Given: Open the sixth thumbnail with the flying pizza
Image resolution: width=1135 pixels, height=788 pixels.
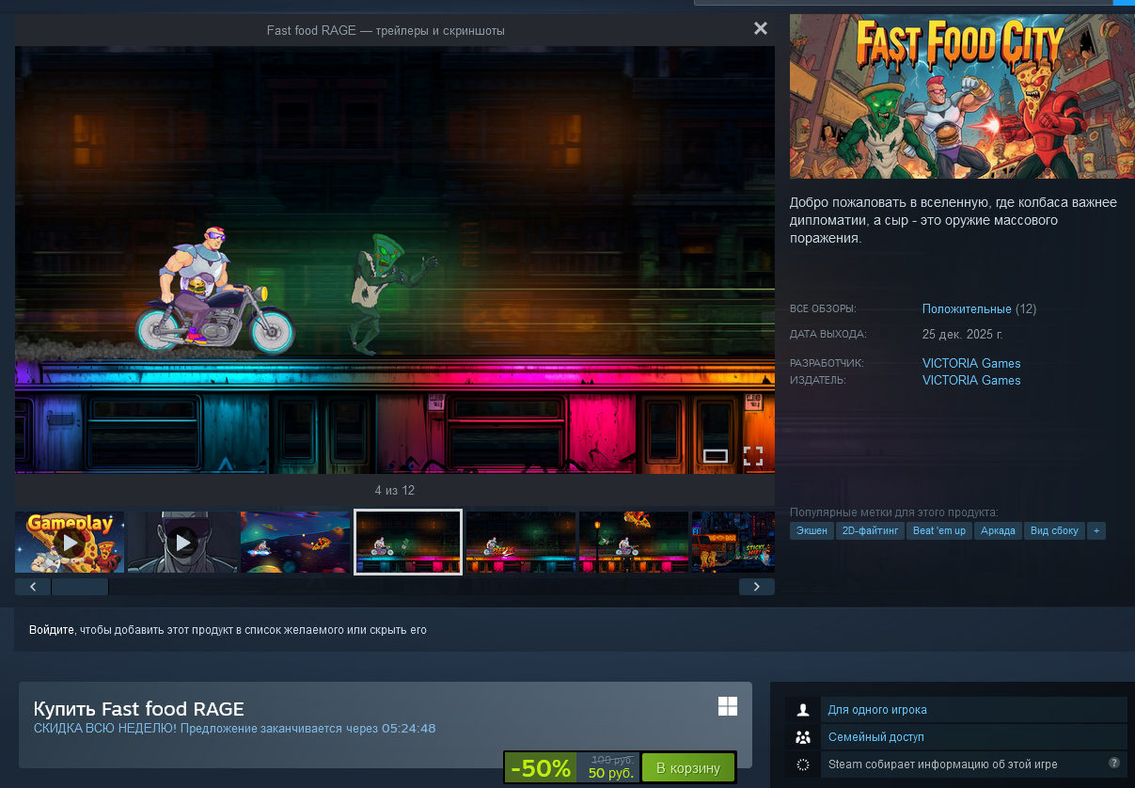Looking at the screenshot, I should coord(634,543).
